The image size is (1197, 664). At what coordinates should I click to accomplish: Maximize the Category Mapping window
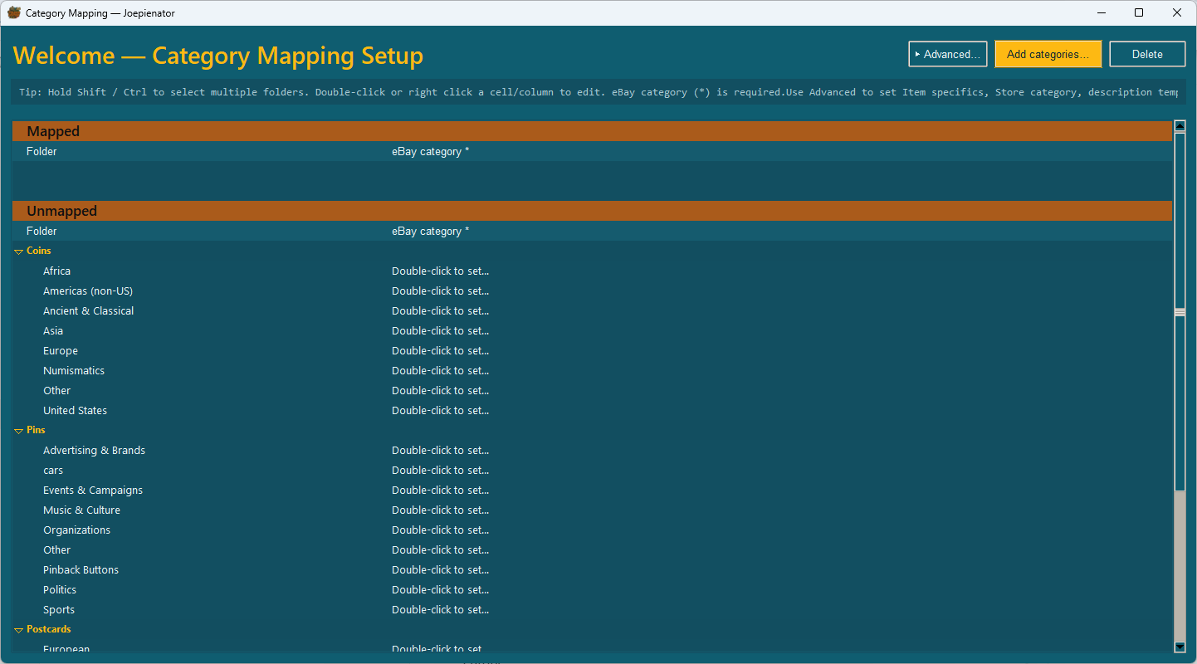pos(1139,13)
